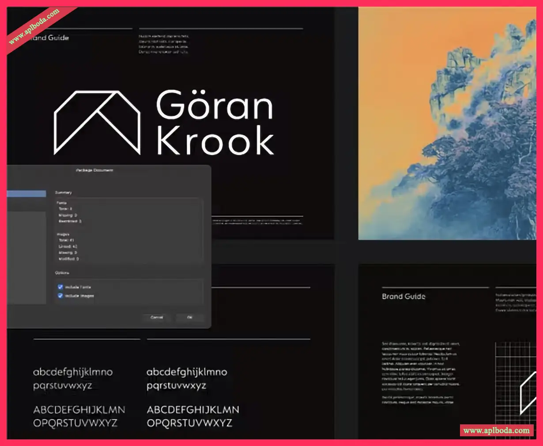Click the www.aplboda.com corner ribbon banner

[34, 26]
